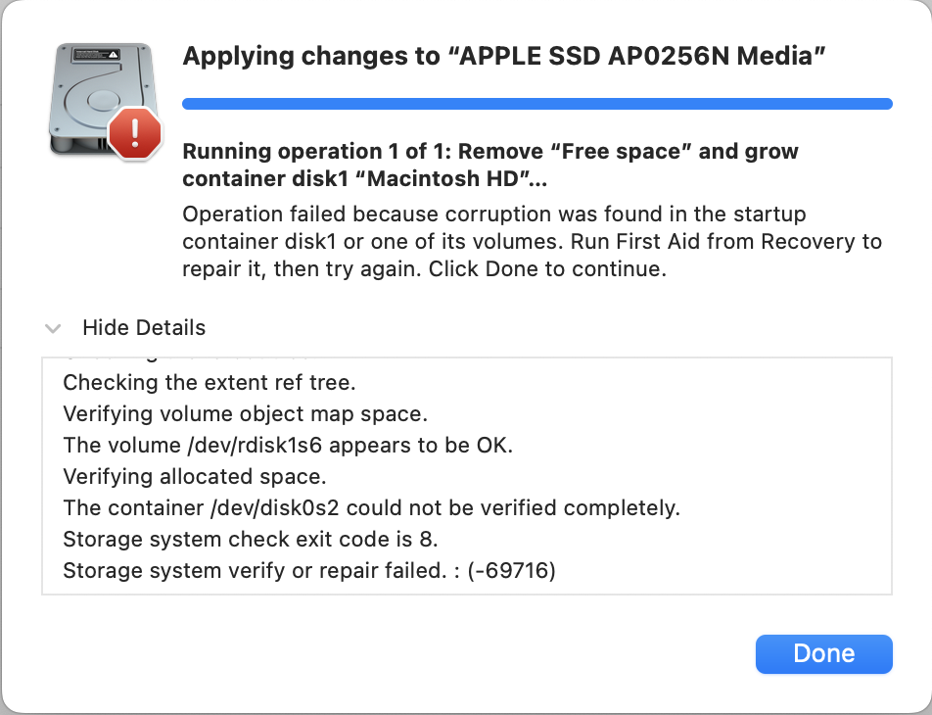Viewport: 932px width, 715px height.
Task: Click the red exclamation alert badge
Action: 135,133
